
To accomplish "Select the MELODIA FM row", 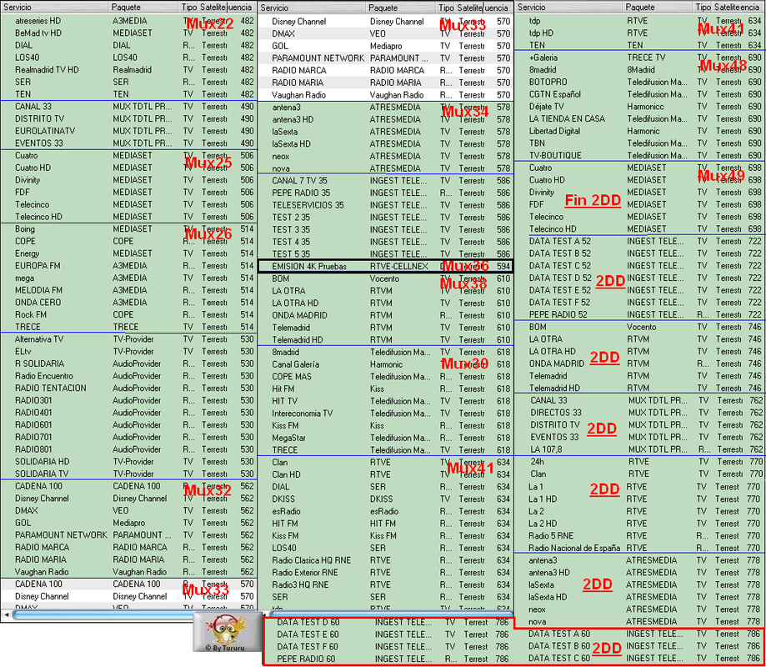I will (x=128, y=290).
